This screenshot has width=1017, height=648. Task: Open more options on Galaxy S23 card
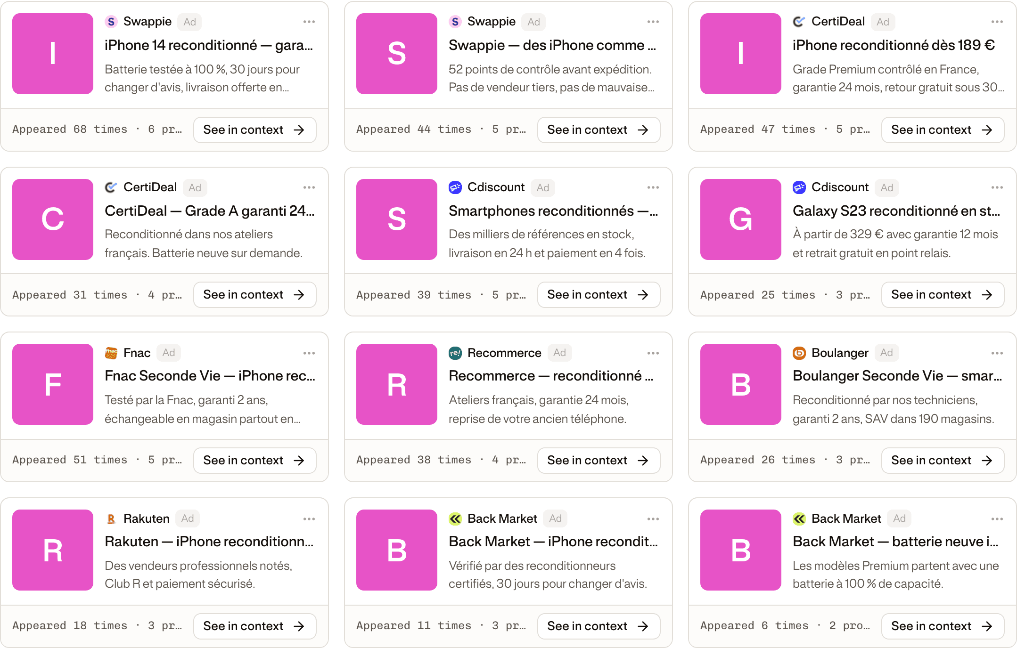[x=997, y=187]
